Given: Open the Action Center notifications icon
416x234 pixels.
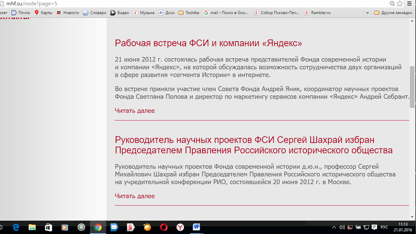Looking at the screenshot, I should pyautogui.click(x=374, y=227).
